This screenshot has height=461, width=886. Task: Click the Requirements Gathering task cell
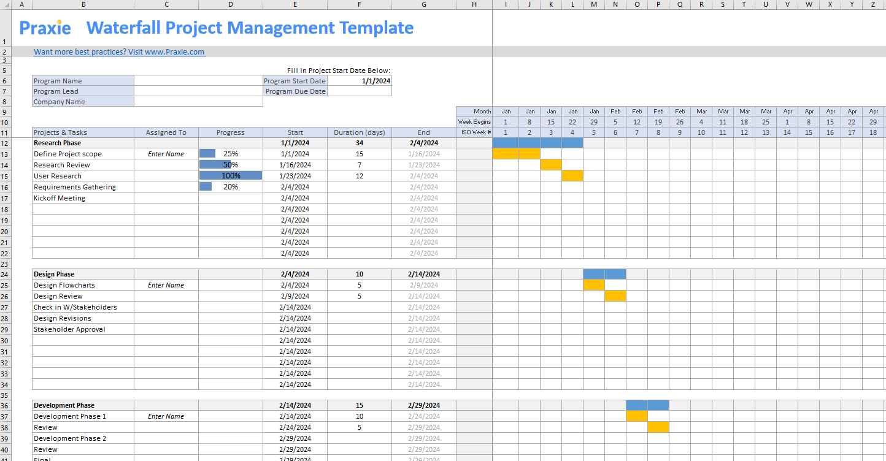[x=83, y=187]
